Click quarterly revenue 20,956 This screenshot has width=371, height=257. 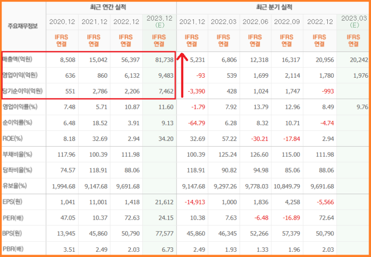324,60
